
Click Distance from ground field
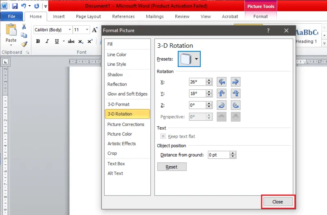[x=219, y=155]
